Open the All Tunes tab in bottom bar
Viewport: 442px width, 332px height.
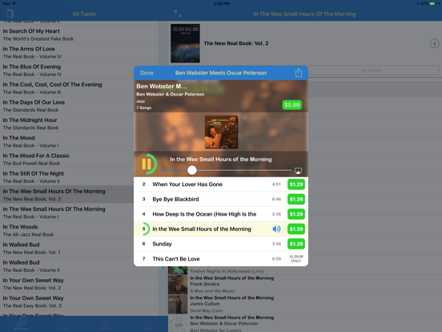pyautogui.click(x=22, y=324)
